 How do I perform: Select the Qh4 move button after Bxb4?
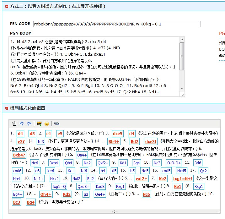click(68, 163)
